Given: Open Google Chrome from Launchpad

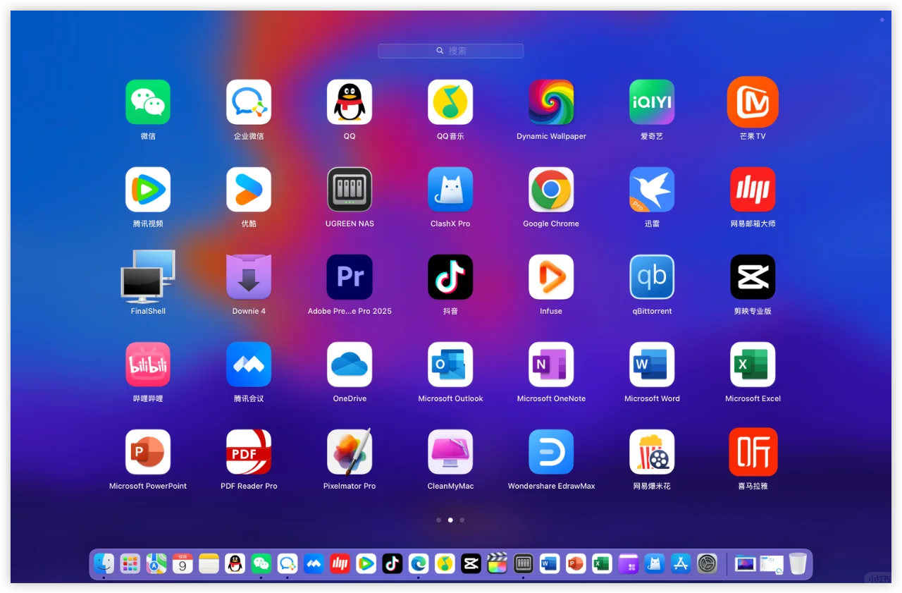Looking at the screenshot, I should pos(551,189).
